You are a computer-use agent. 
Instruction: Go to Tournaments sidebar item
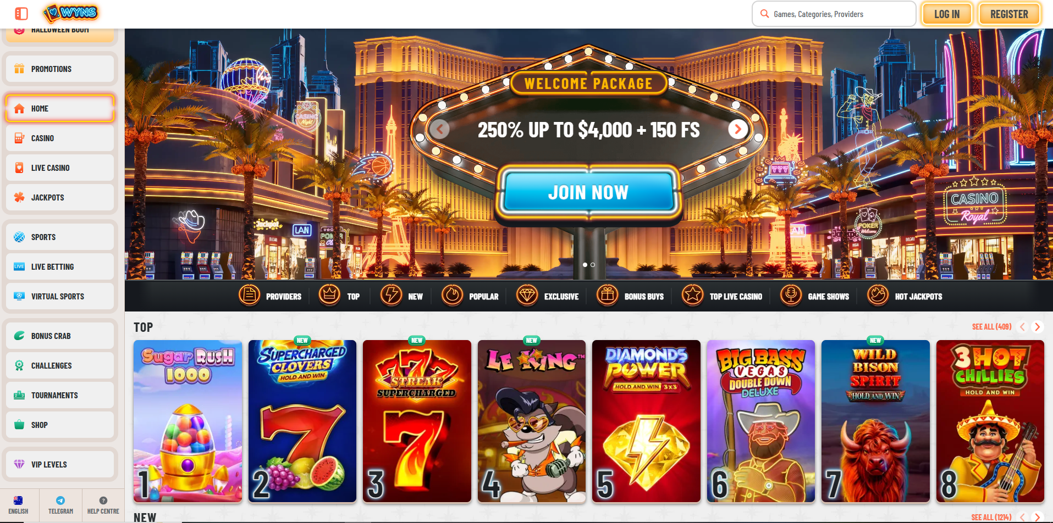[x=60, y=395]
